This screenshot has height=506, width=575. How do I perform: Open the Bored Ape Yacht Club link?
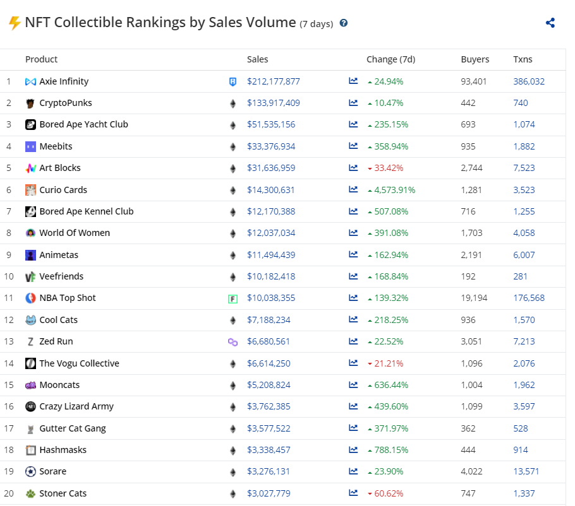point(83,124)
